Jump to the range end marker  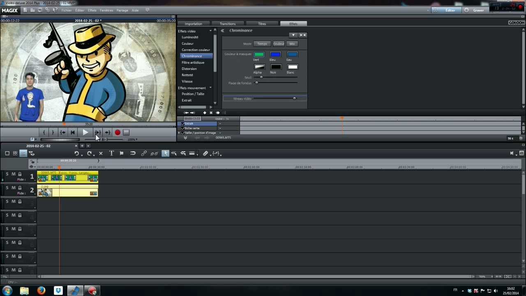tap(107, 132)
